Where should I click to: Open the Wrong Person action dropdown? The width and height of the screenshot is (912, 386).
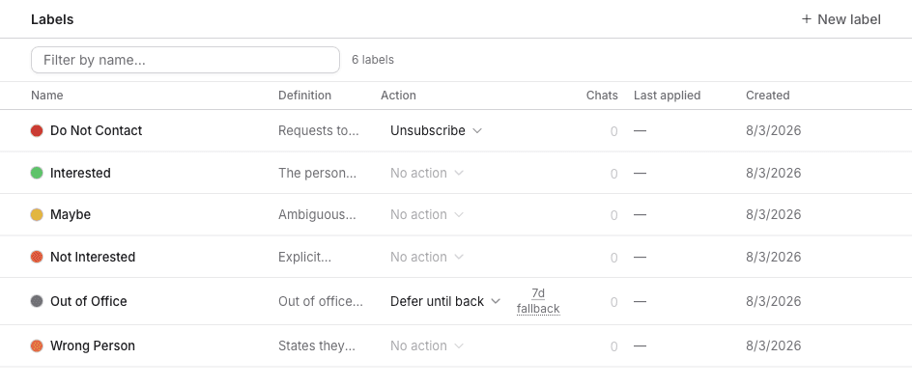click(426, 345)
